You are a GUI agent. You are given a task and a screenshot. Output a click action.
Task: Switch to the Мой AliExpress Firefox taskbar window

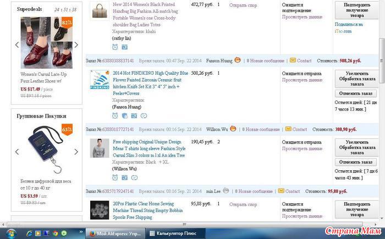116,234
